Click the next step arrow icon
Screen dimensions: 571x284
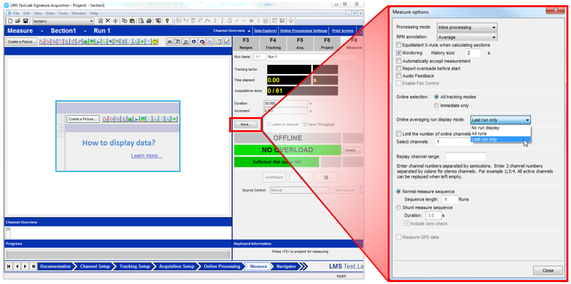tap(26, 266)
